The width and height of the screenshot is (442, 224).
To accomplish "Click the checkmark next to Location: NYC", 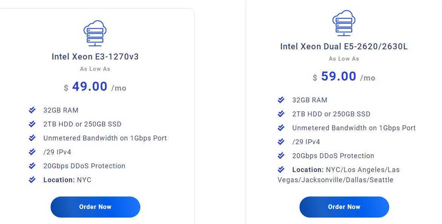I will click(32, 180).
